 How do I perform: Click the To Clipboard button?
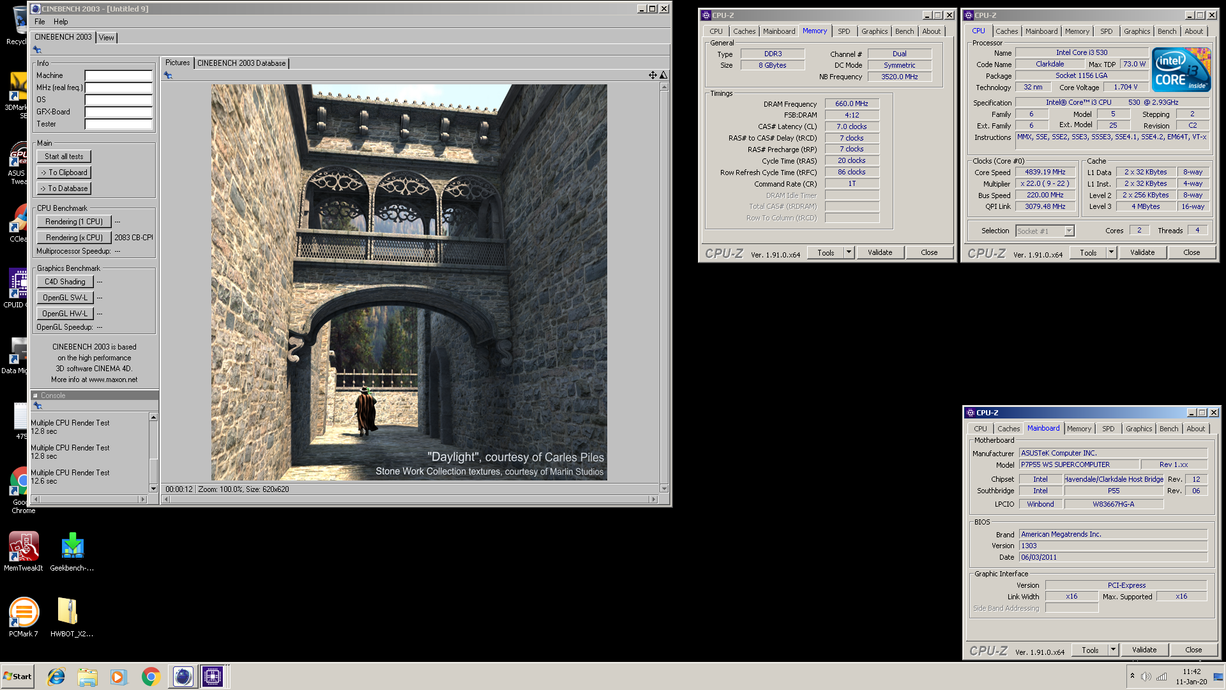(x=64, y=172)
